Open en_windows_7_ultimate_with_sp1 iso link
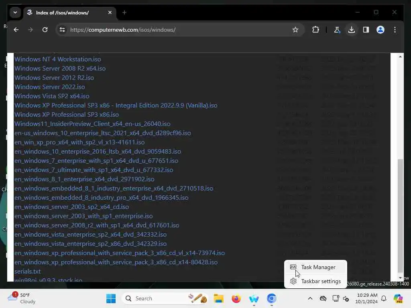This screenshot has height=308, width=411. [x=94, y=170]
